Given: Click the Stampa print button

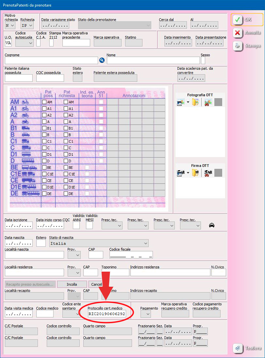Looking at the screenshot, I should click(247, 46).
